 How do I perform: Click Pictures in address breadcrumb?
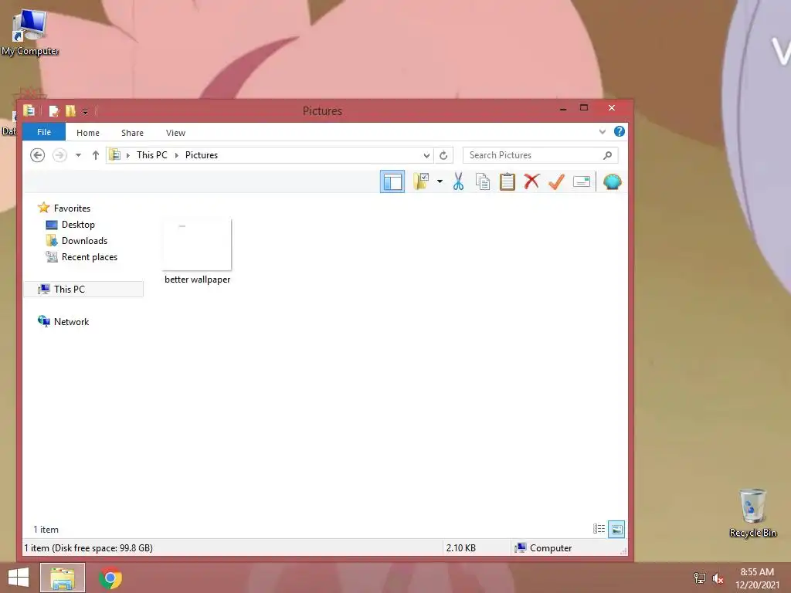tap(202, 154)
